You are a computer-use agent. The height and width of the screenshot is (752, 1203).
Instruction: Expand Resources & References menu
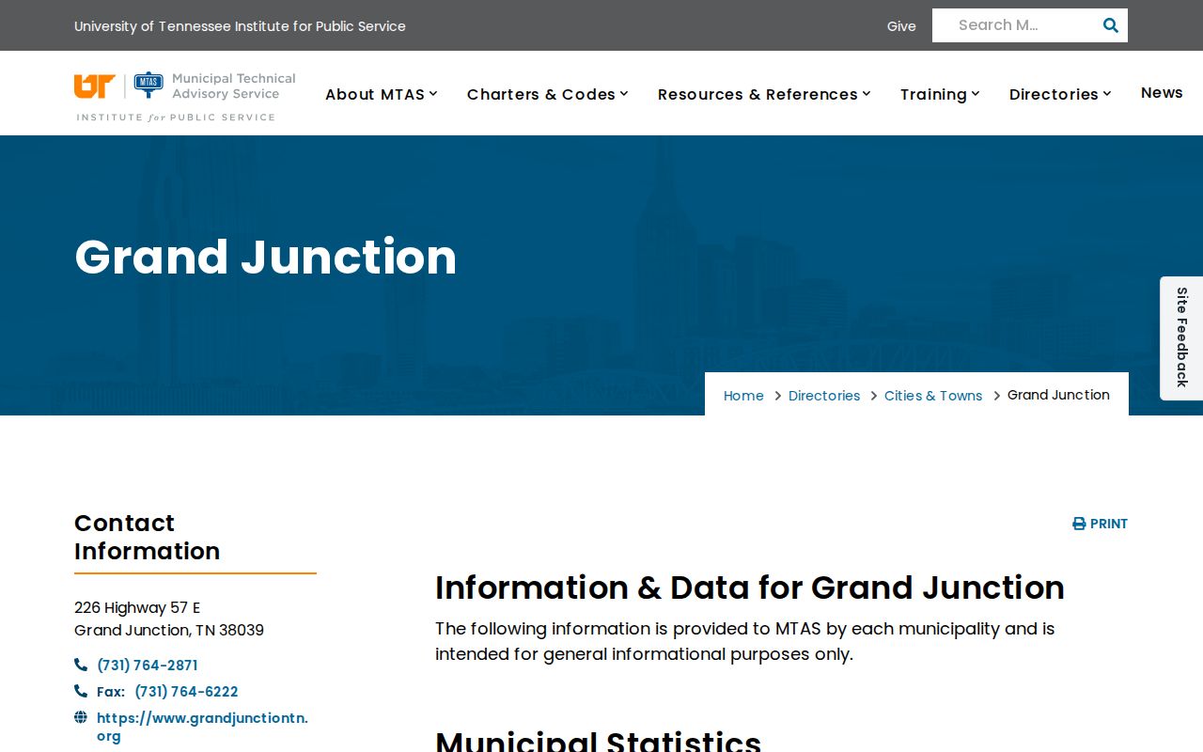(x=765, y=94)
